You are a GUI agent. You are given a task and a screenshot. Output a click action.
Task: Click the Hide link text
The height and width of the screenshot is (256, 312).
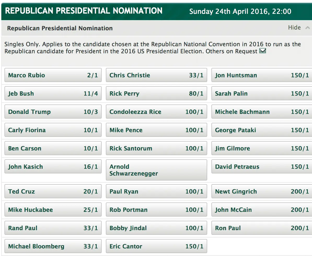(294, 28)
